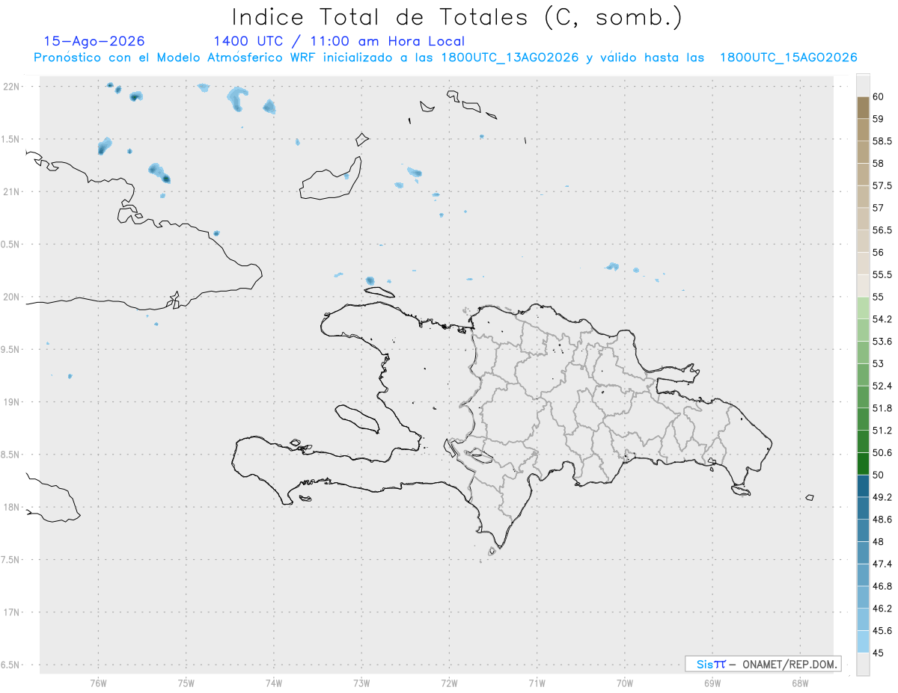Click longitude label "76W"

coord(98,683)
